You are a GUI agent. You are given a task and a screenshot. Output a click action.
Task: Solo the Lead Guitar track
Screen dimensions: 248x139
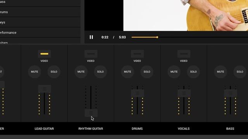tap(54, 72)
